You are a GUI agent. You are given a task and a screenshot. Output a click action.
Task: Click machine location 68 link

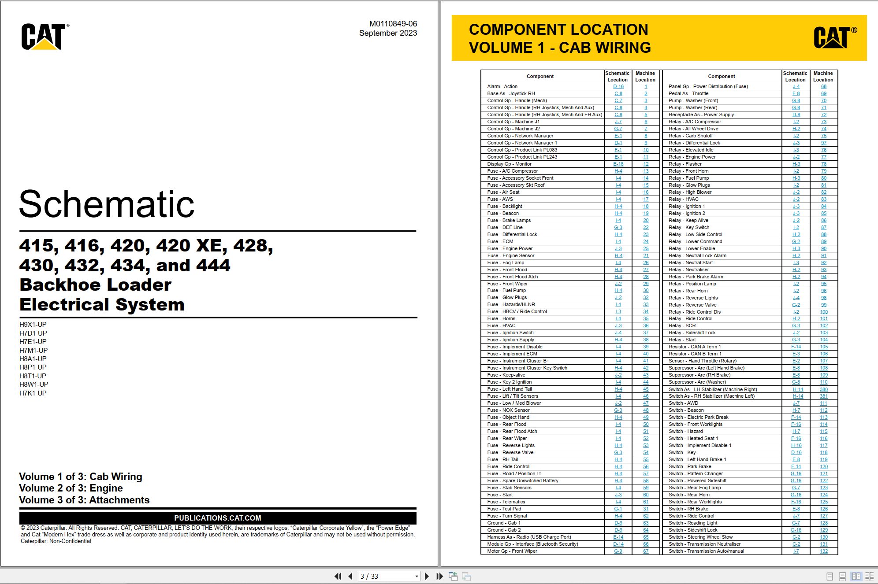coord(824,87)
